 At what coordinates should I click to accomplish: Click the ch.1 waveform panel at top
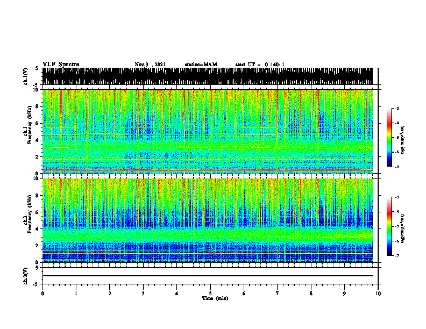208,76
